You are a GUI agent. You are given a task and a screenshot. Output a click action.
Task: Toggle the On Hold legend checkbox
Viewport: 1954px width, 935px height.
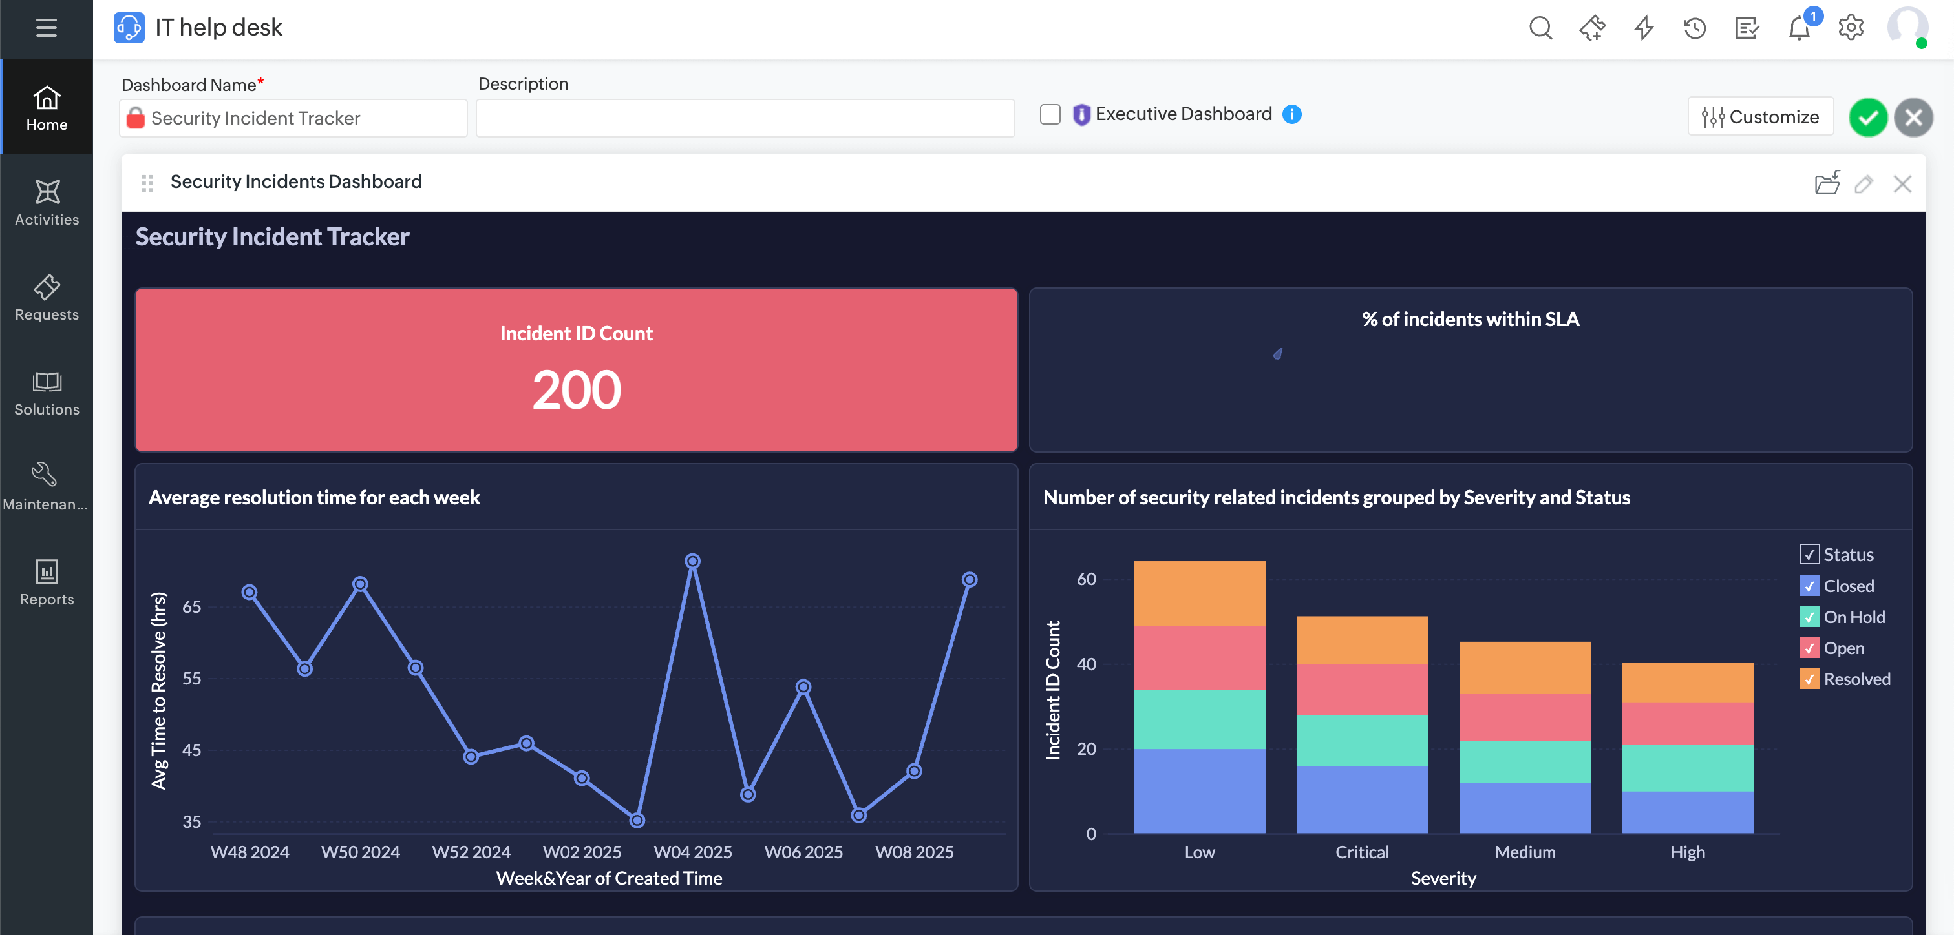(1809, 617)
